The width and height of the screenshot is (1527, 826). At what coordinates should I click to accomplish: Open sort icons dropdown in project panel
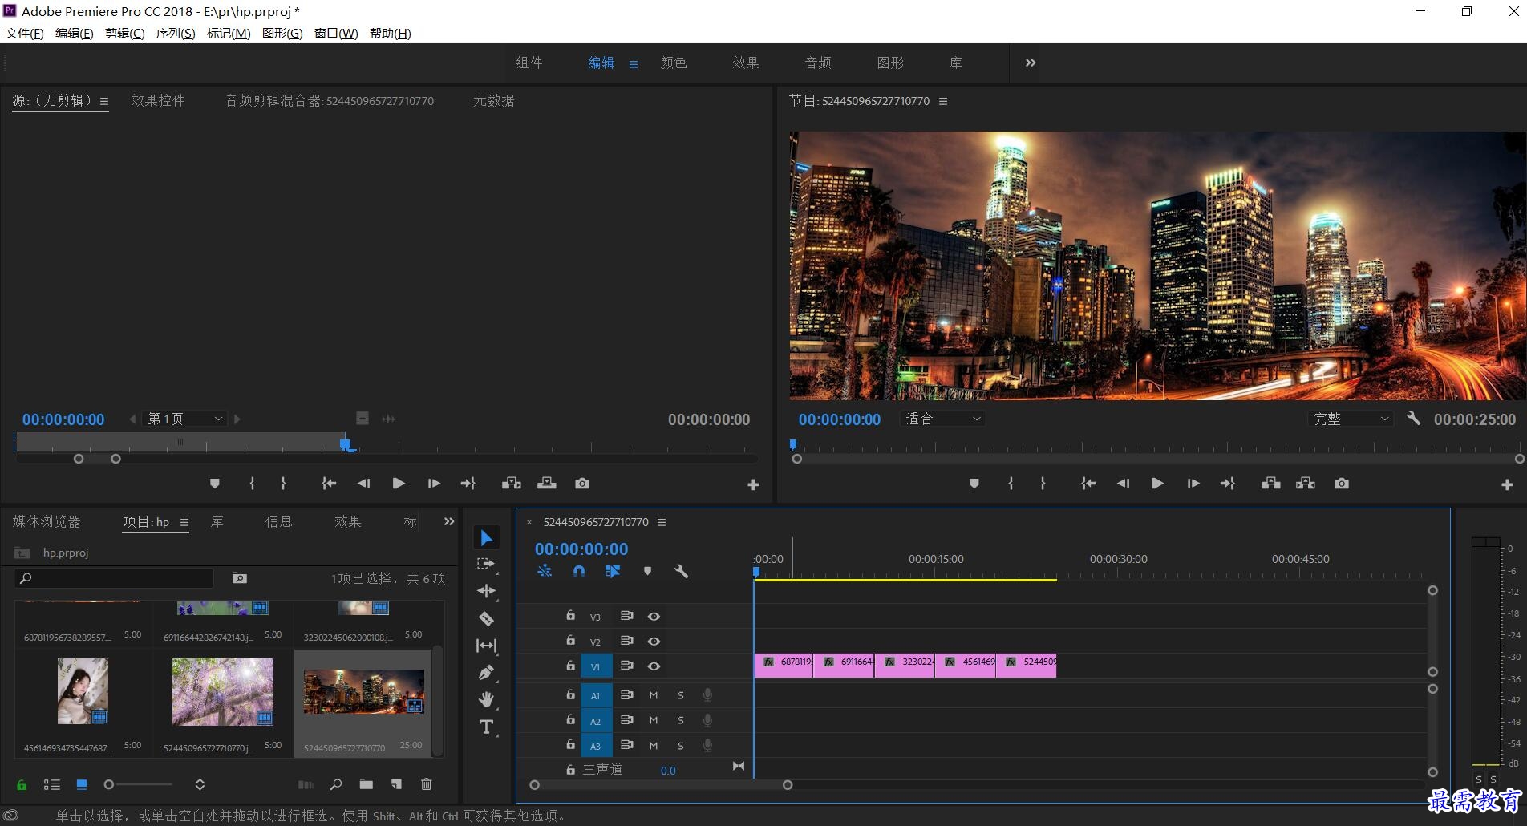[x=200, y=784]
